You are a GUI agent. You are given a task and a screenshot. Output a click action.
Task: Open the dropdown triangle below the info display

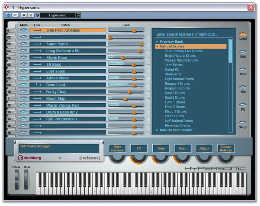coord(60,158)
